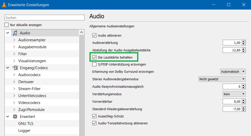Select Filter in the settings tree
251x136 pixels.
(x=23, y=54)
